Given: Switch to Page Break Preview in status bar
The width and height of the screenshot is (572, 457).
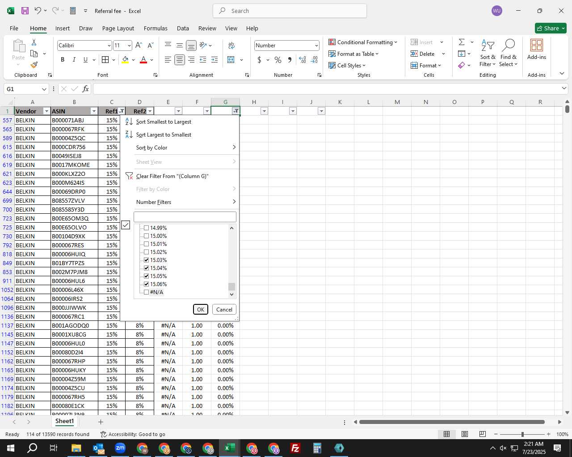Looking at the screenshot, I should coord(483,434).
